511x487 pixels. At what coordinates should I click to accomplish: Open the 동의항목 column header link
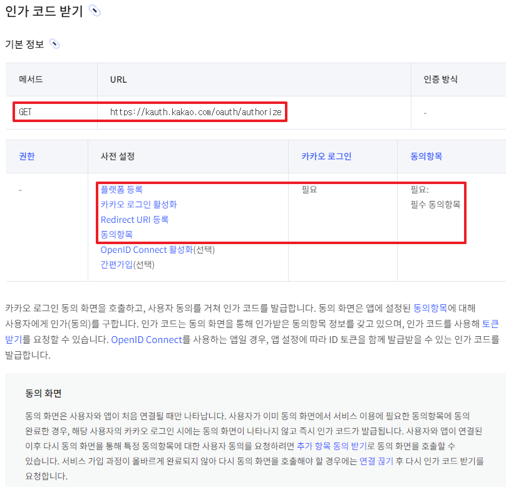[x=426, y=156]
